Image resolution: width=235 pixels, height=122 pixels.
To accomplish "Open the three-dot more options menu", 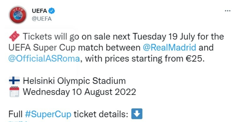I will [228, 11].
